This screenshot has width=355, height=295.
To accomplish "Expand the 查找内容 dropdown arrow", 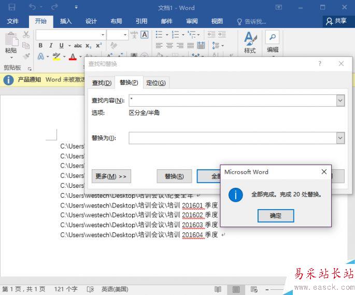I will (340, 100).
